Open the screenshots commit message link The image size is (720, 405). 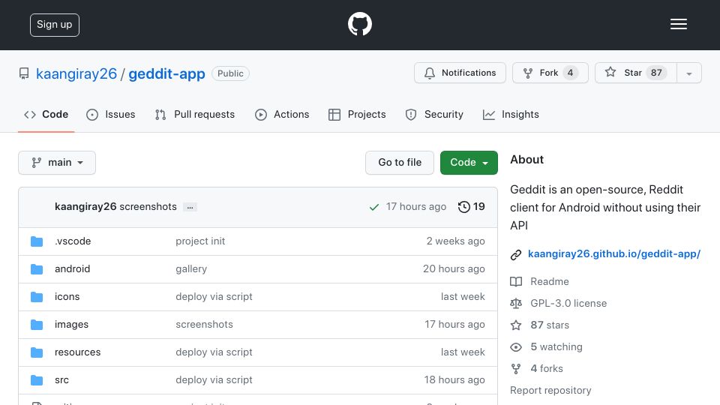coord(148,207)
